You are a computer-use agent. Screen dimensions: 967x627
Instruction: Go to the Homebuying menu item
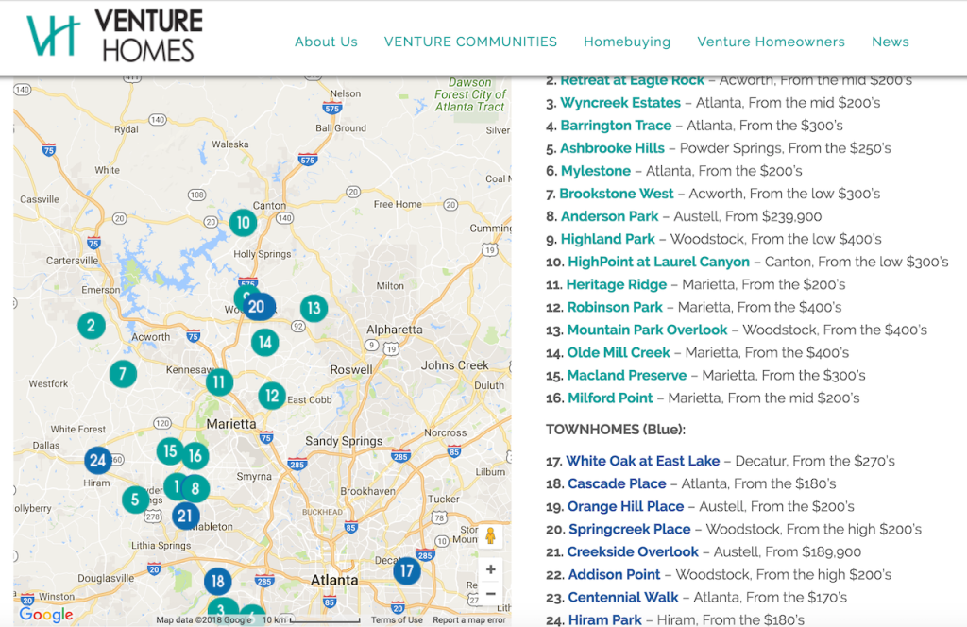(627, 42)
